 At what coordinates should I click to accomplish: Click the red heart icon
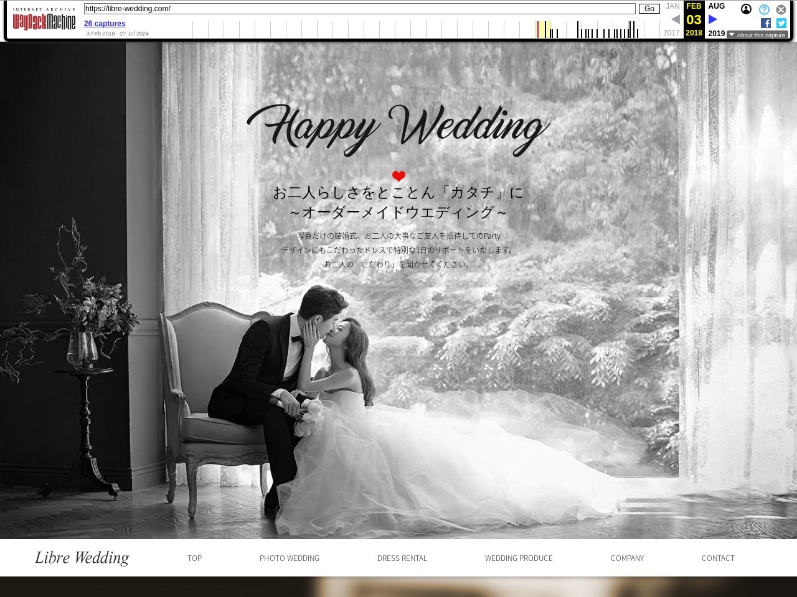click(398, 177)
